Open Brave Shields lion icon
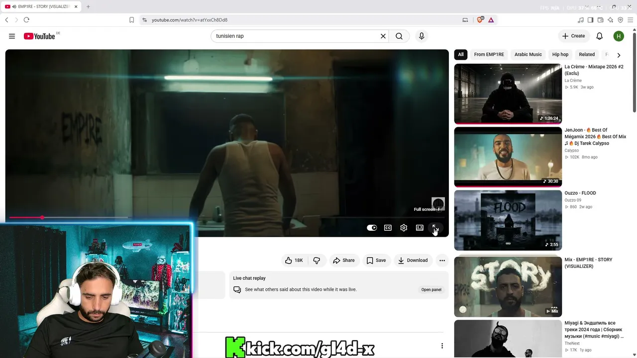637x358 pixels. pyautogui.click(x=480, y=20)
